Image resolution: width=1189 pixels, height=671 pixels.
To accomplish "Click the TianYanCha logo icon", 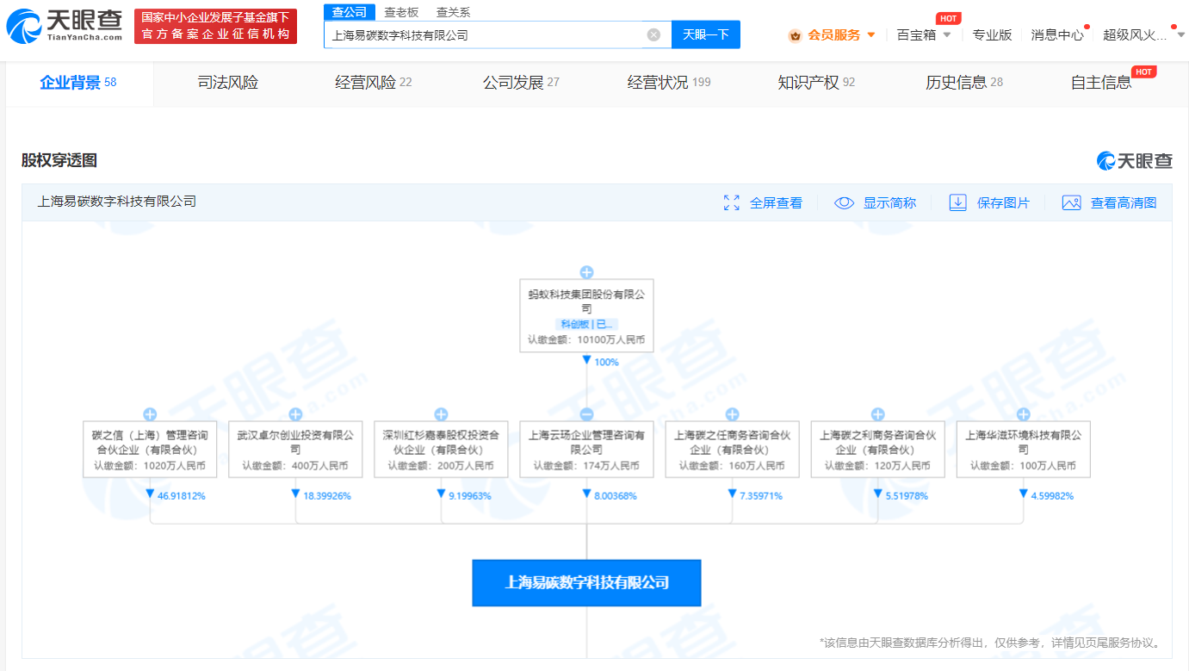I will 24,27.
